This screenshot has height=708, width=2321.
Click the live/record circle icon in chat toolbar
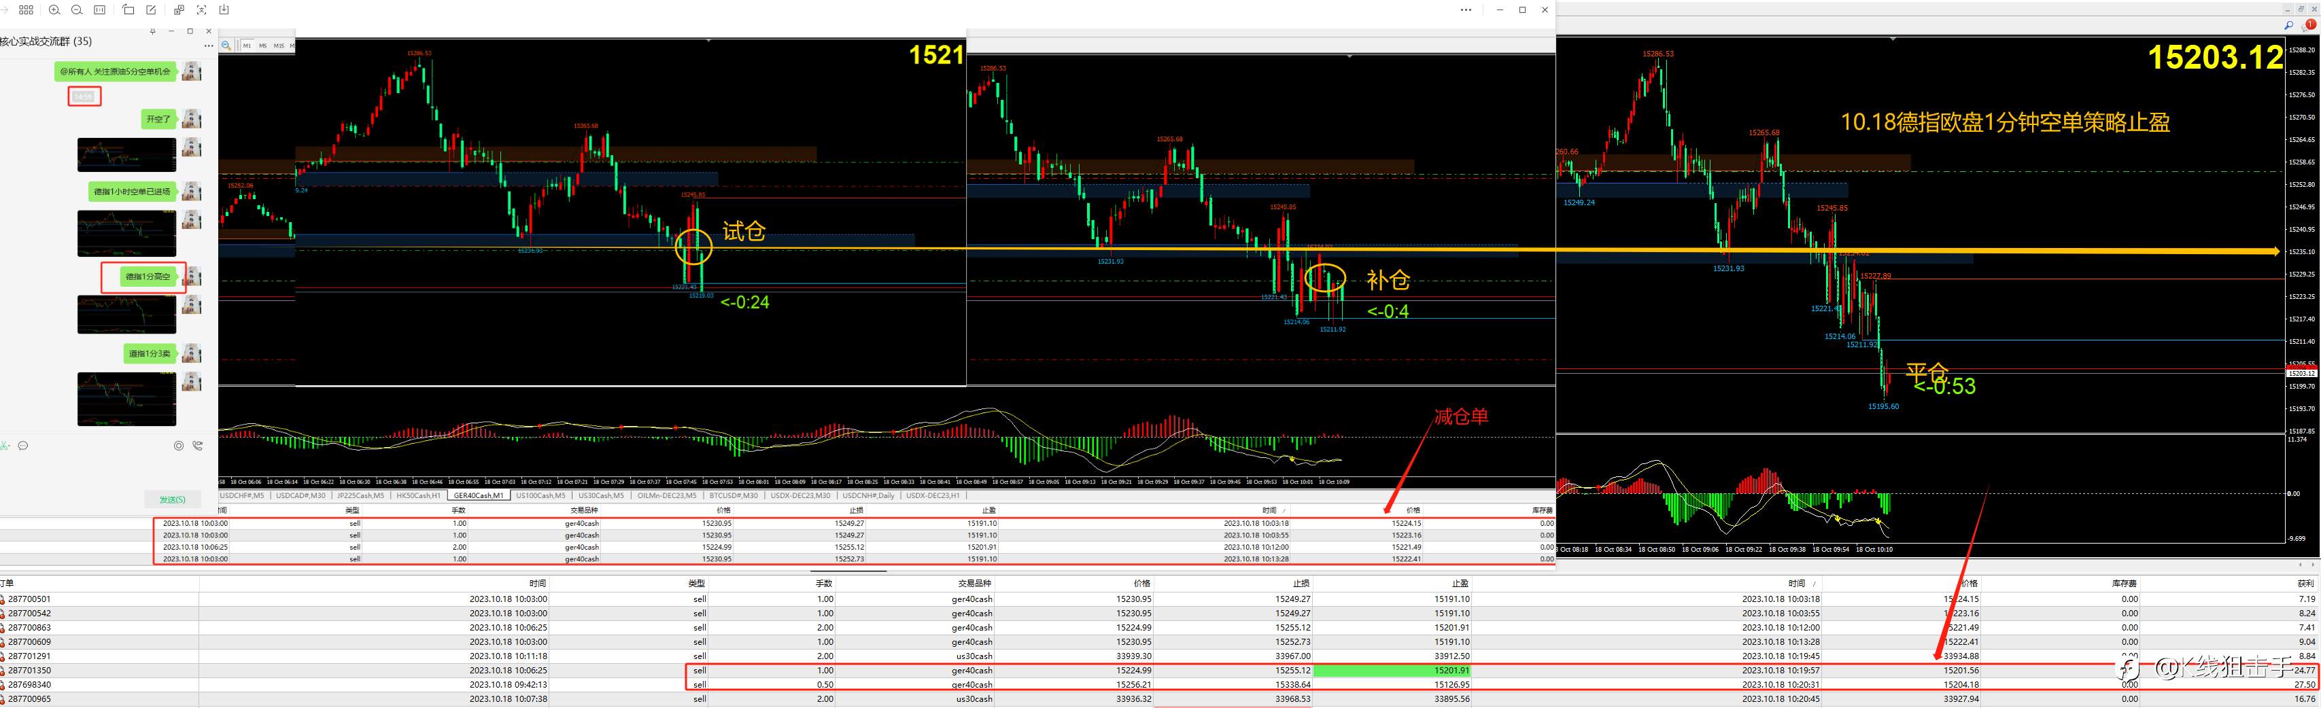[x=178, y=445]
